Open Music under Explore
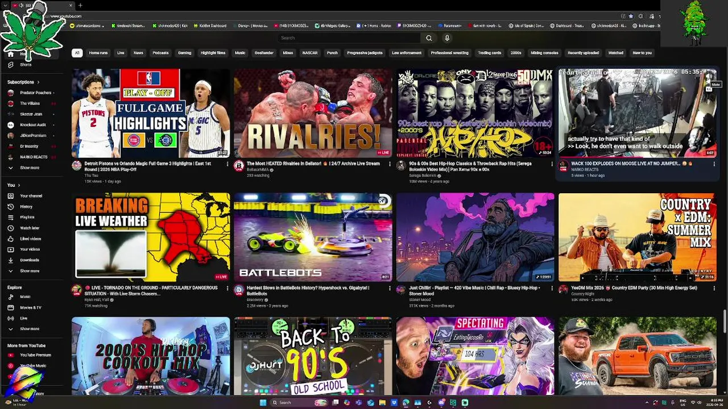The height and width of the screenshot is (409, 728). click(x=25, y=297)
